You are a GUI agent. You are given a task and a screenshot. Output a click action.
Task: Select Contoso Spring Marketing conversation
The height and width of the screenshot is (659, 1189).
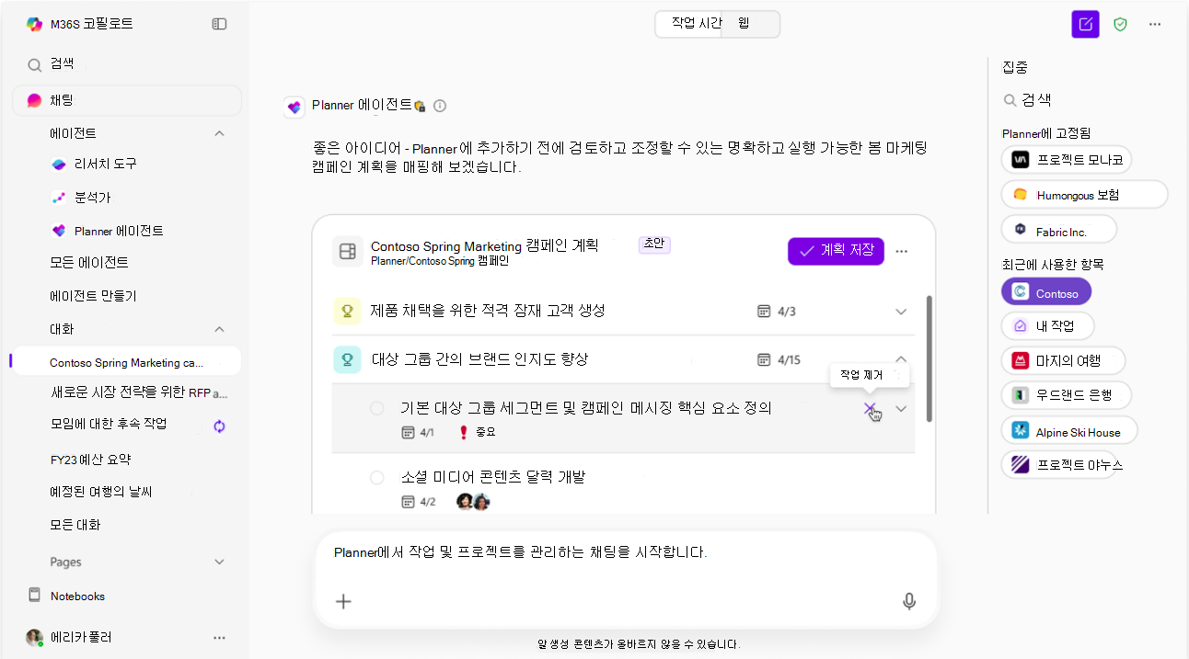pyautogui.click(x=127, y=362)
